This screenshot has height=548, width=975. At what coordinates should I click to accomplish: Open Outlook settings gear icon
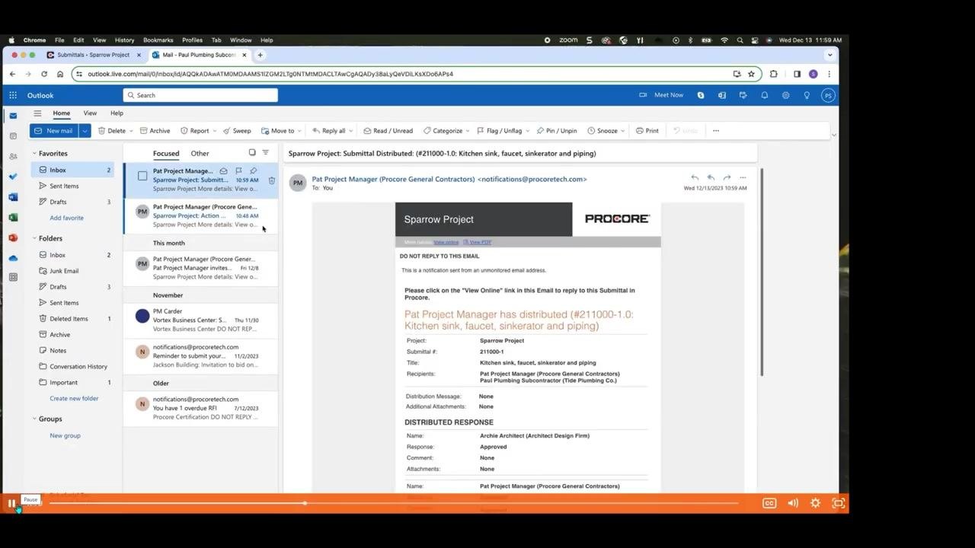tap(785, 95)
